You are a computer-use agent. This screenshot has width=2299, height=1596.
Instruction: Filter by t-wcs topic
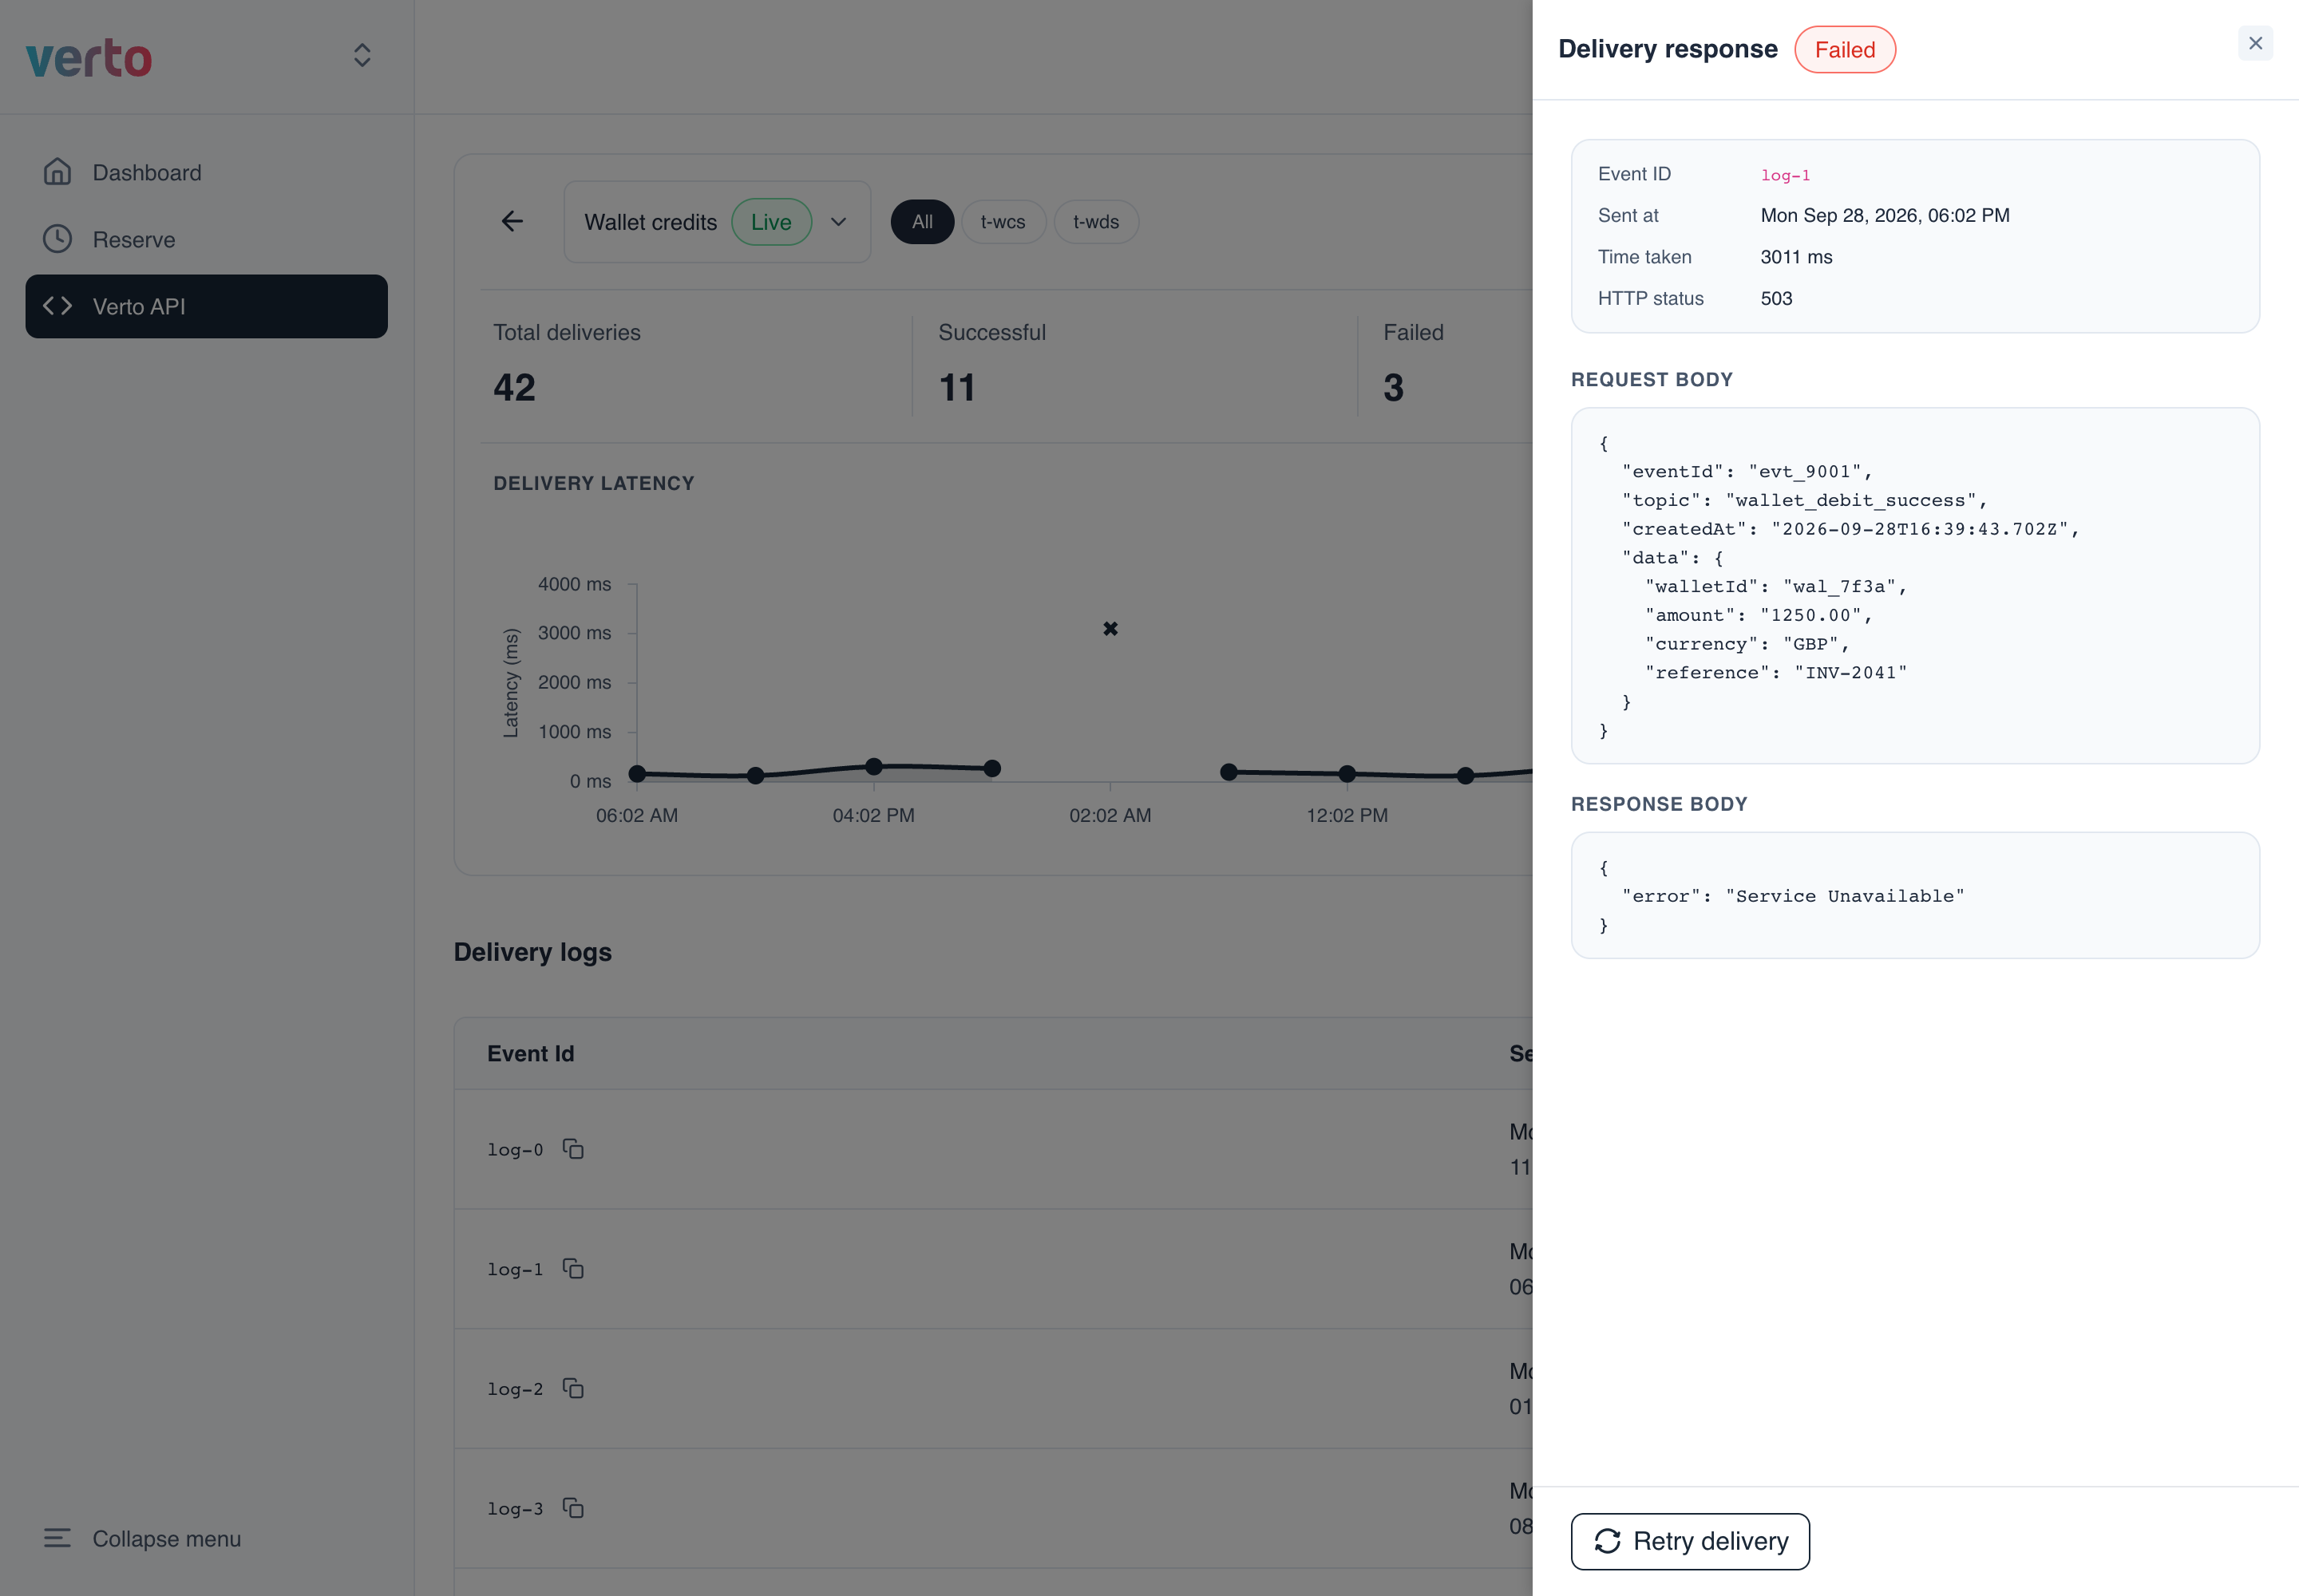pyautogui.click(x=1003, y=222)
